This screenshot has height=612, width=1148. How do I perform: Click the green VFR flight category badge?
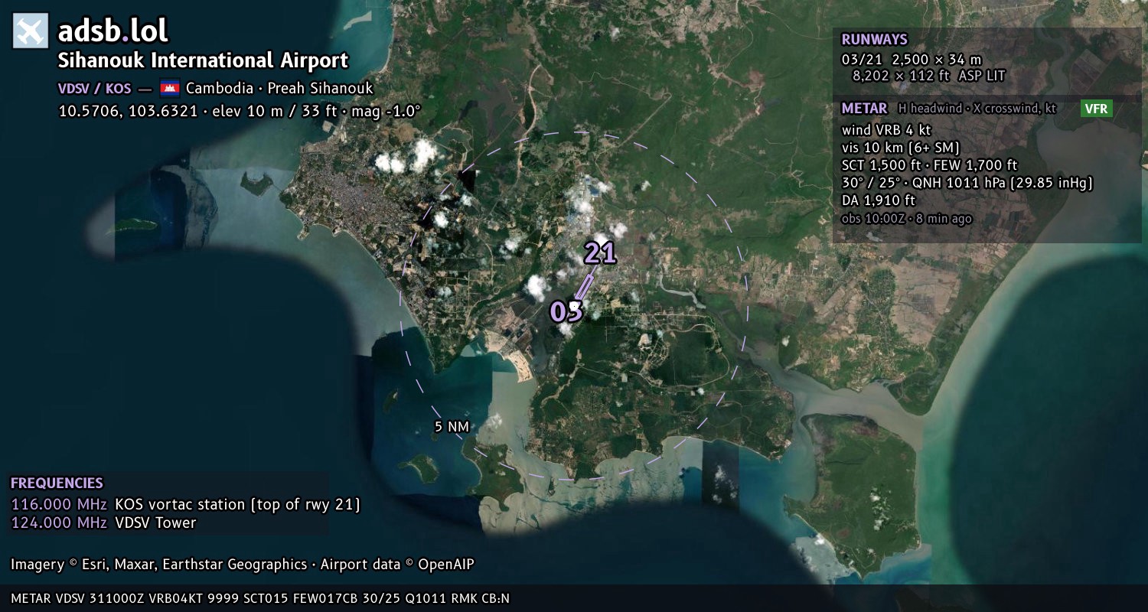click(1096, 109)
